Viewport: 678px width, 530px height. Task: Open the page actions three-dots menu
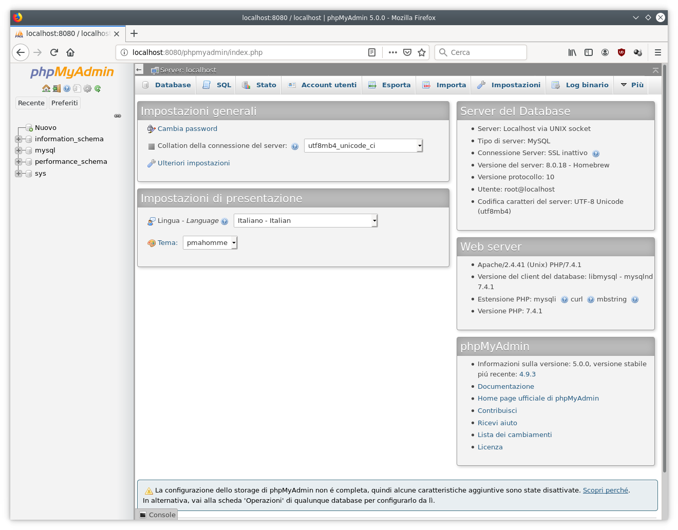pyautogui.click(x=393, y=52)
